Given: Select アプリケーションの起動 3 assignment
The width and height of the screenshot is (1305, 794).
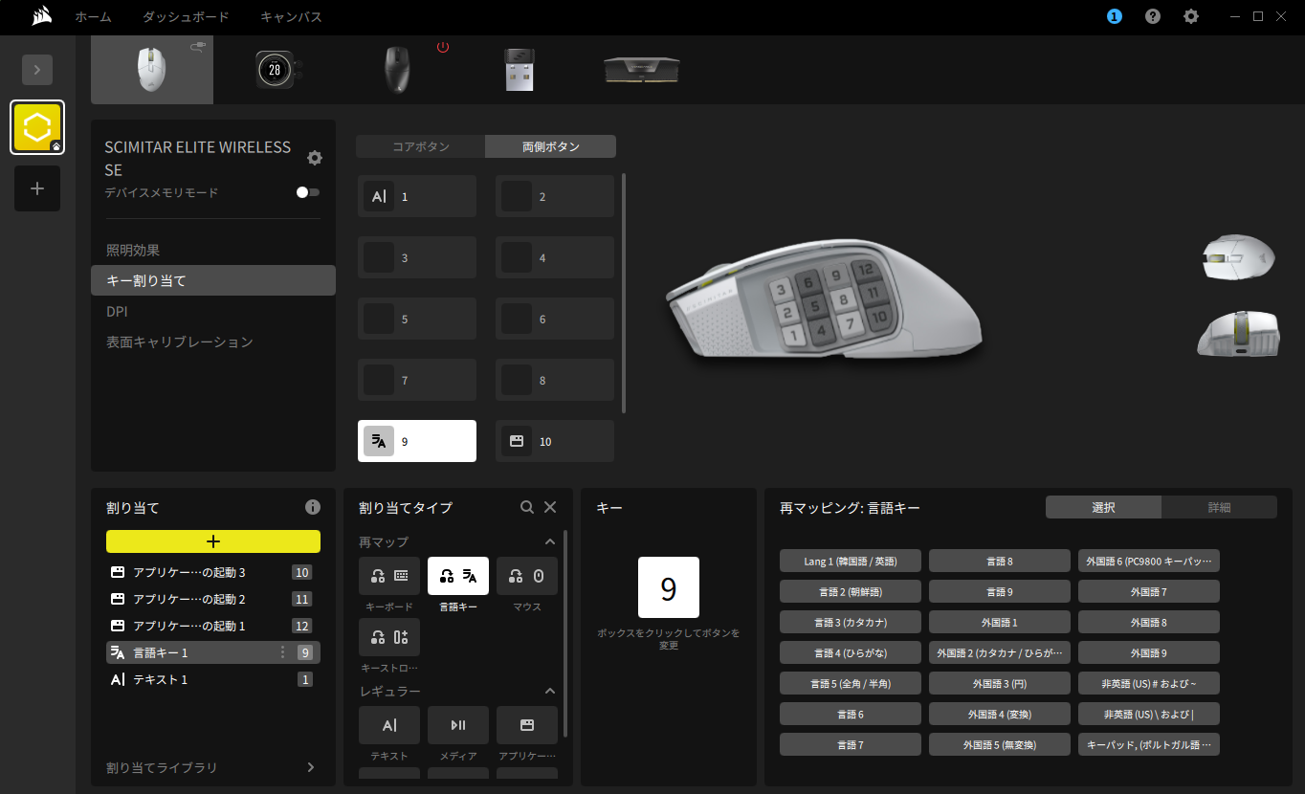Looking at the screenshot, I should click(x=213, y=572).
